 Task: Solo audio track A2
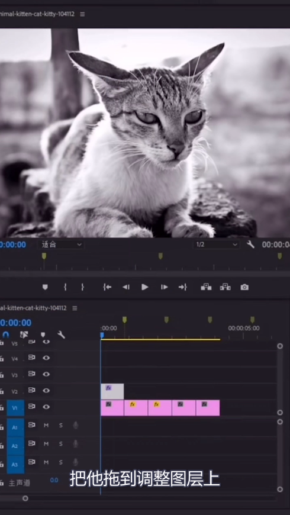coord(61,444)
